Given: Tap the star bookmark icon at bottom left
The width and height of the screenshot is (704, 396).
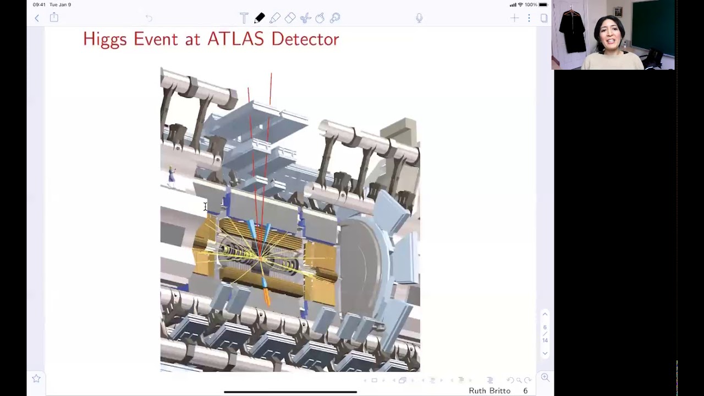Looking at the screenshot, I should (36, 378).
